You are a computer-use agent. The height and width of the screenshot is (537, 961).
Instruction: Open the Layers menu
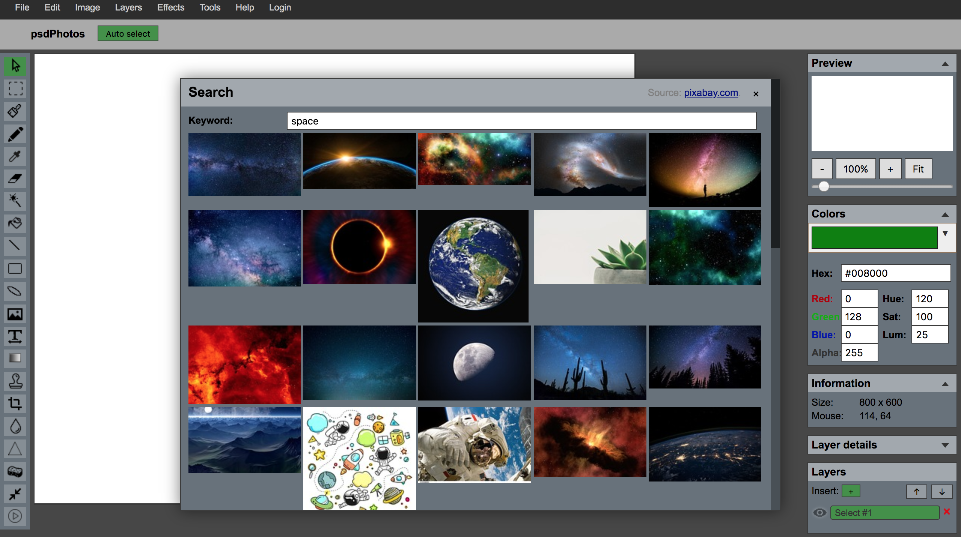pos(128,7)
